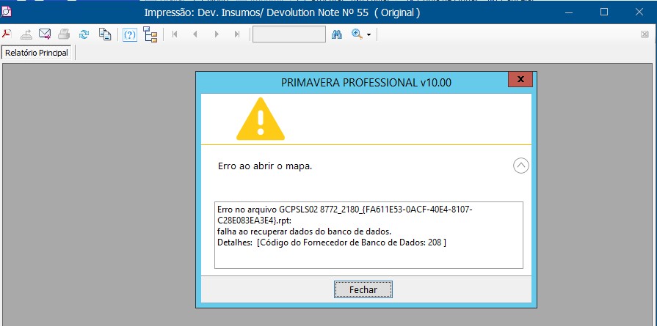Select the Relatório Principal tab
The width and height of the screenshot is (657, 326).
(x=37, y=53)
